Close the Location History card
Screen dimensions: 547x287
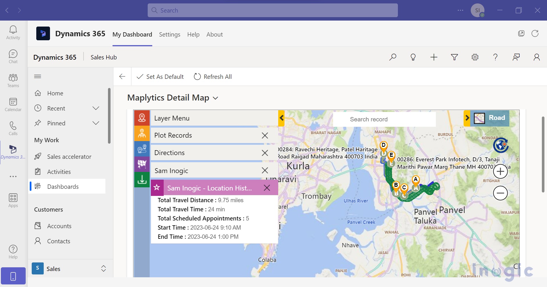267,188
